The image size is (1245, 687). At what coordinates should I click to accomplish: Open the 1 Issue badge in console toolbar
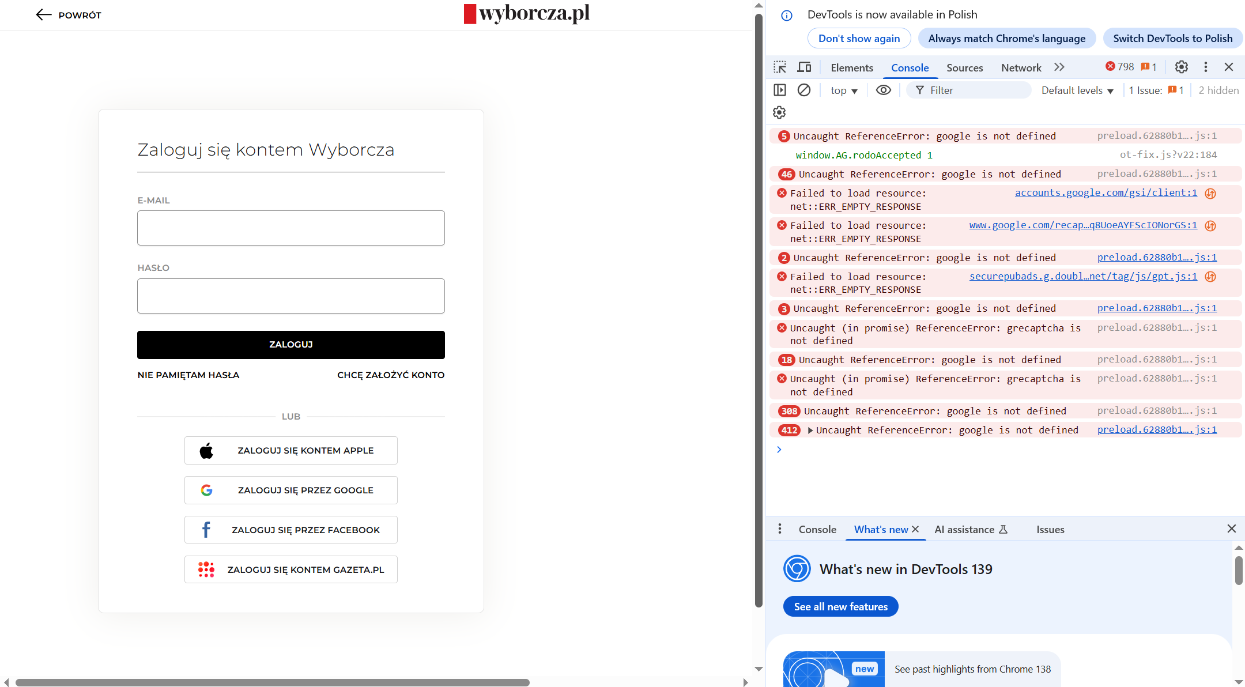pyautogui.click(x=1156, y=90)
